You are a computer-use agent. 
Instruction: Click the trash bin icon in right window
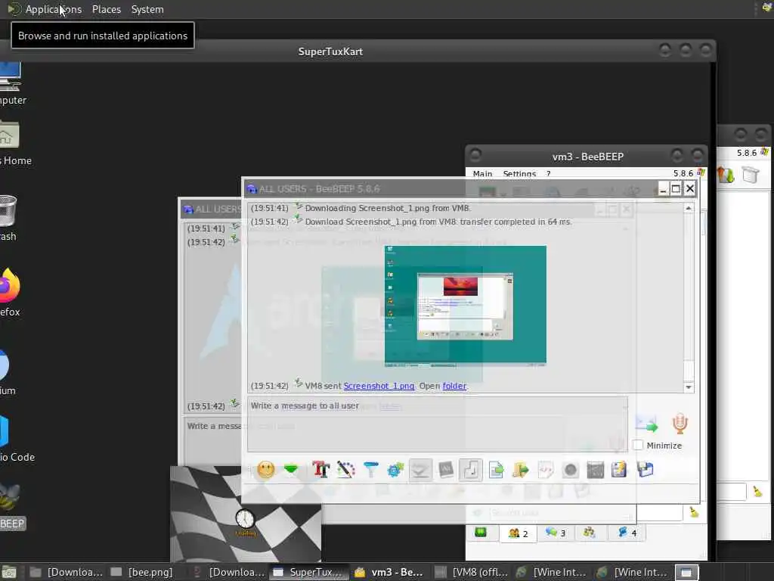click(751, 175)
